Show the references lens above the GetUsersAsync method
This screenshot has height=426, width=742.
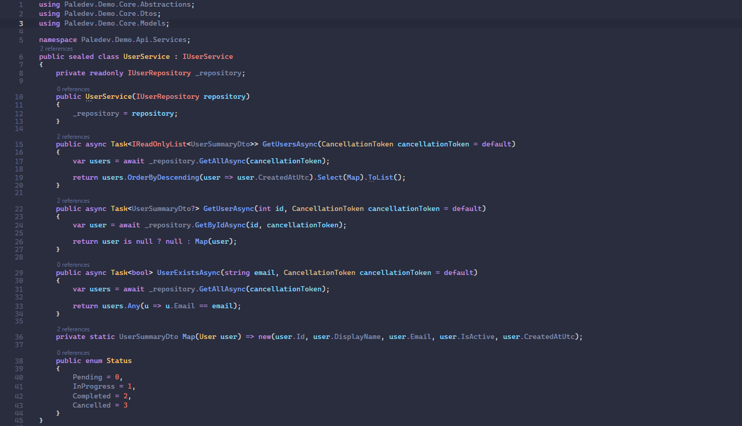(x=73, y=137)
